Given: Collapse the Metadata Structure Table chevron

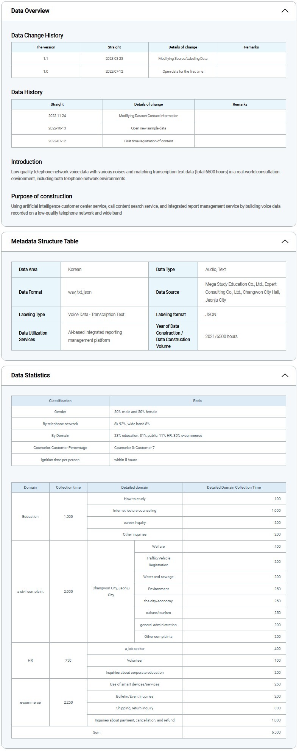Looking at the screenshot, I should (x=285, y=242).
